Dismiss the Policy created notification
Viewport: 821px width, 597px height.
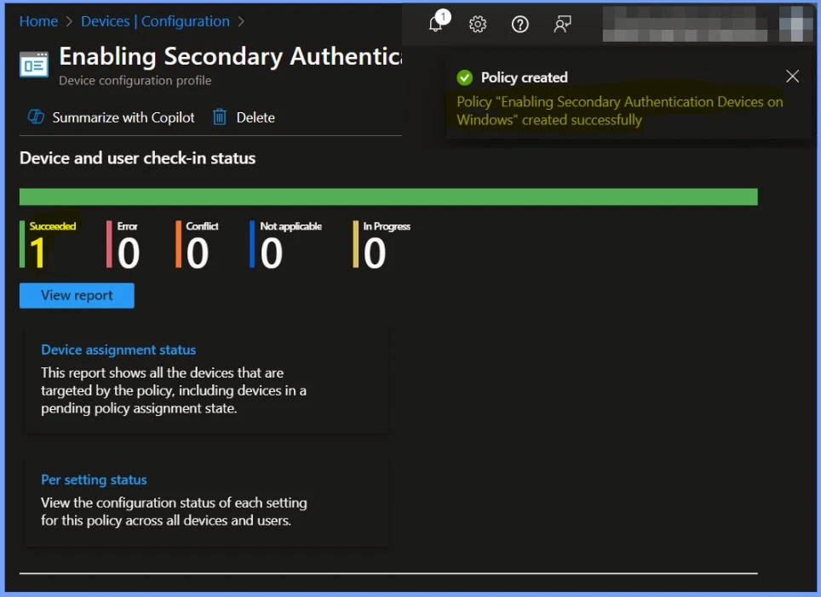[792, 77]
